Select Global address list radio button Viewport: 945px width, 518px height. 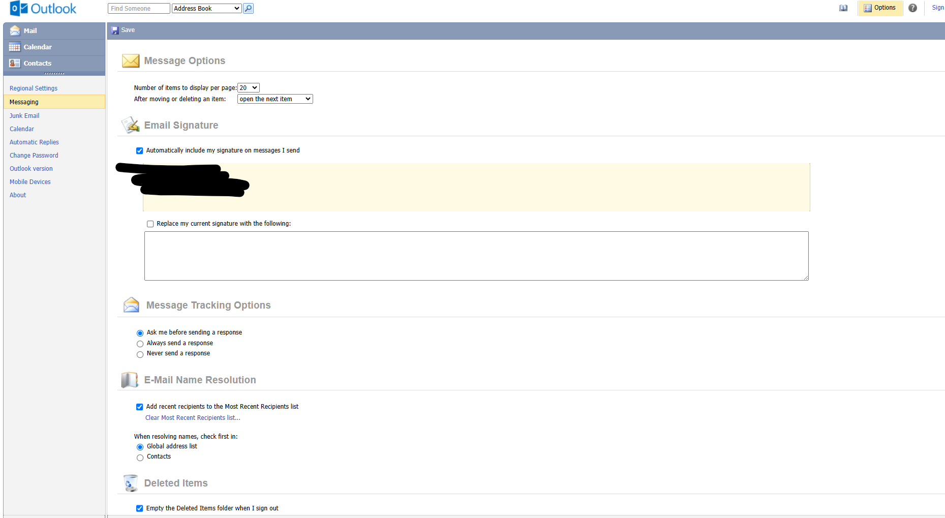tap(140, 447)
